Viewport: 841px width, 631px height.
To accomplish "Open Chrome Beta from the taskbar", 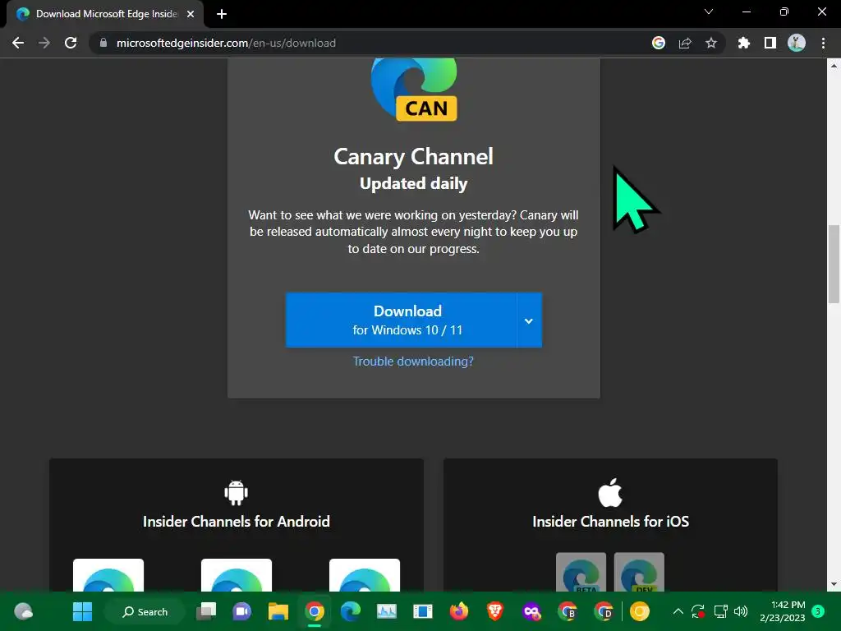I will (x=567, y=611).
